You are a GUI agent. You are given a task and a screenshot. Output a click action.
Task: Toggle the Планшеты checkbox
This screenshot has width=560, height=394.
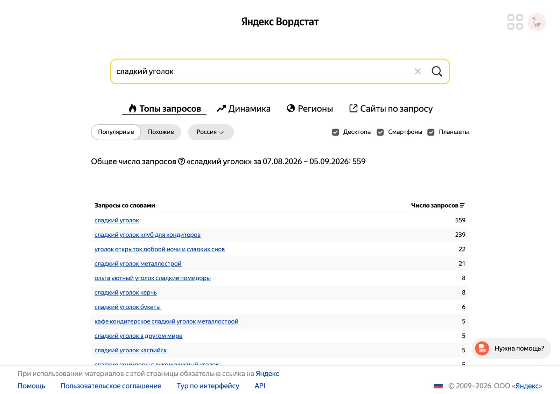tap(431, 132)
